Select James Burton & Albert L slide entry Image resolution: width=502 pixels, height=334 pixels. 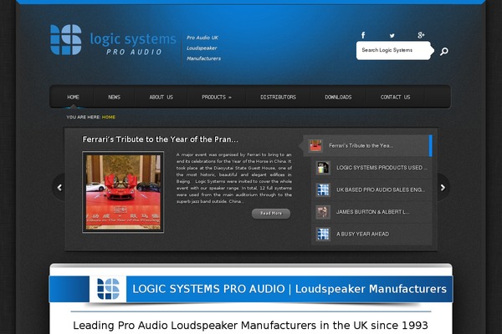tap(371, 212)
